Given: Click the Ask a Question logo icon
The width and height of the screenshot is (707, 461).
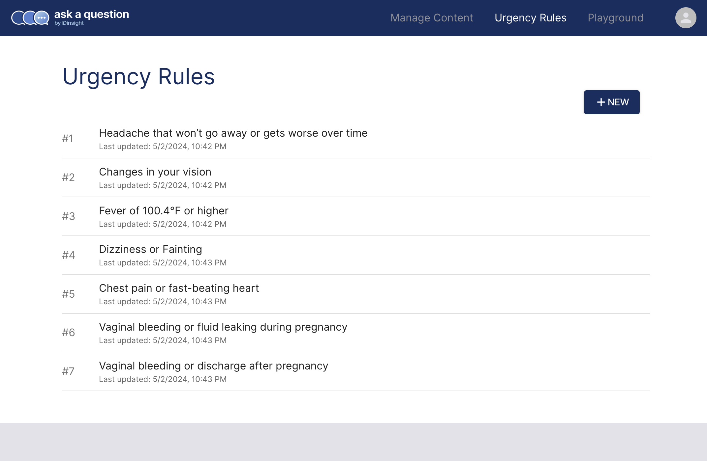Looking at the screenshot, I should click(30, 18).
